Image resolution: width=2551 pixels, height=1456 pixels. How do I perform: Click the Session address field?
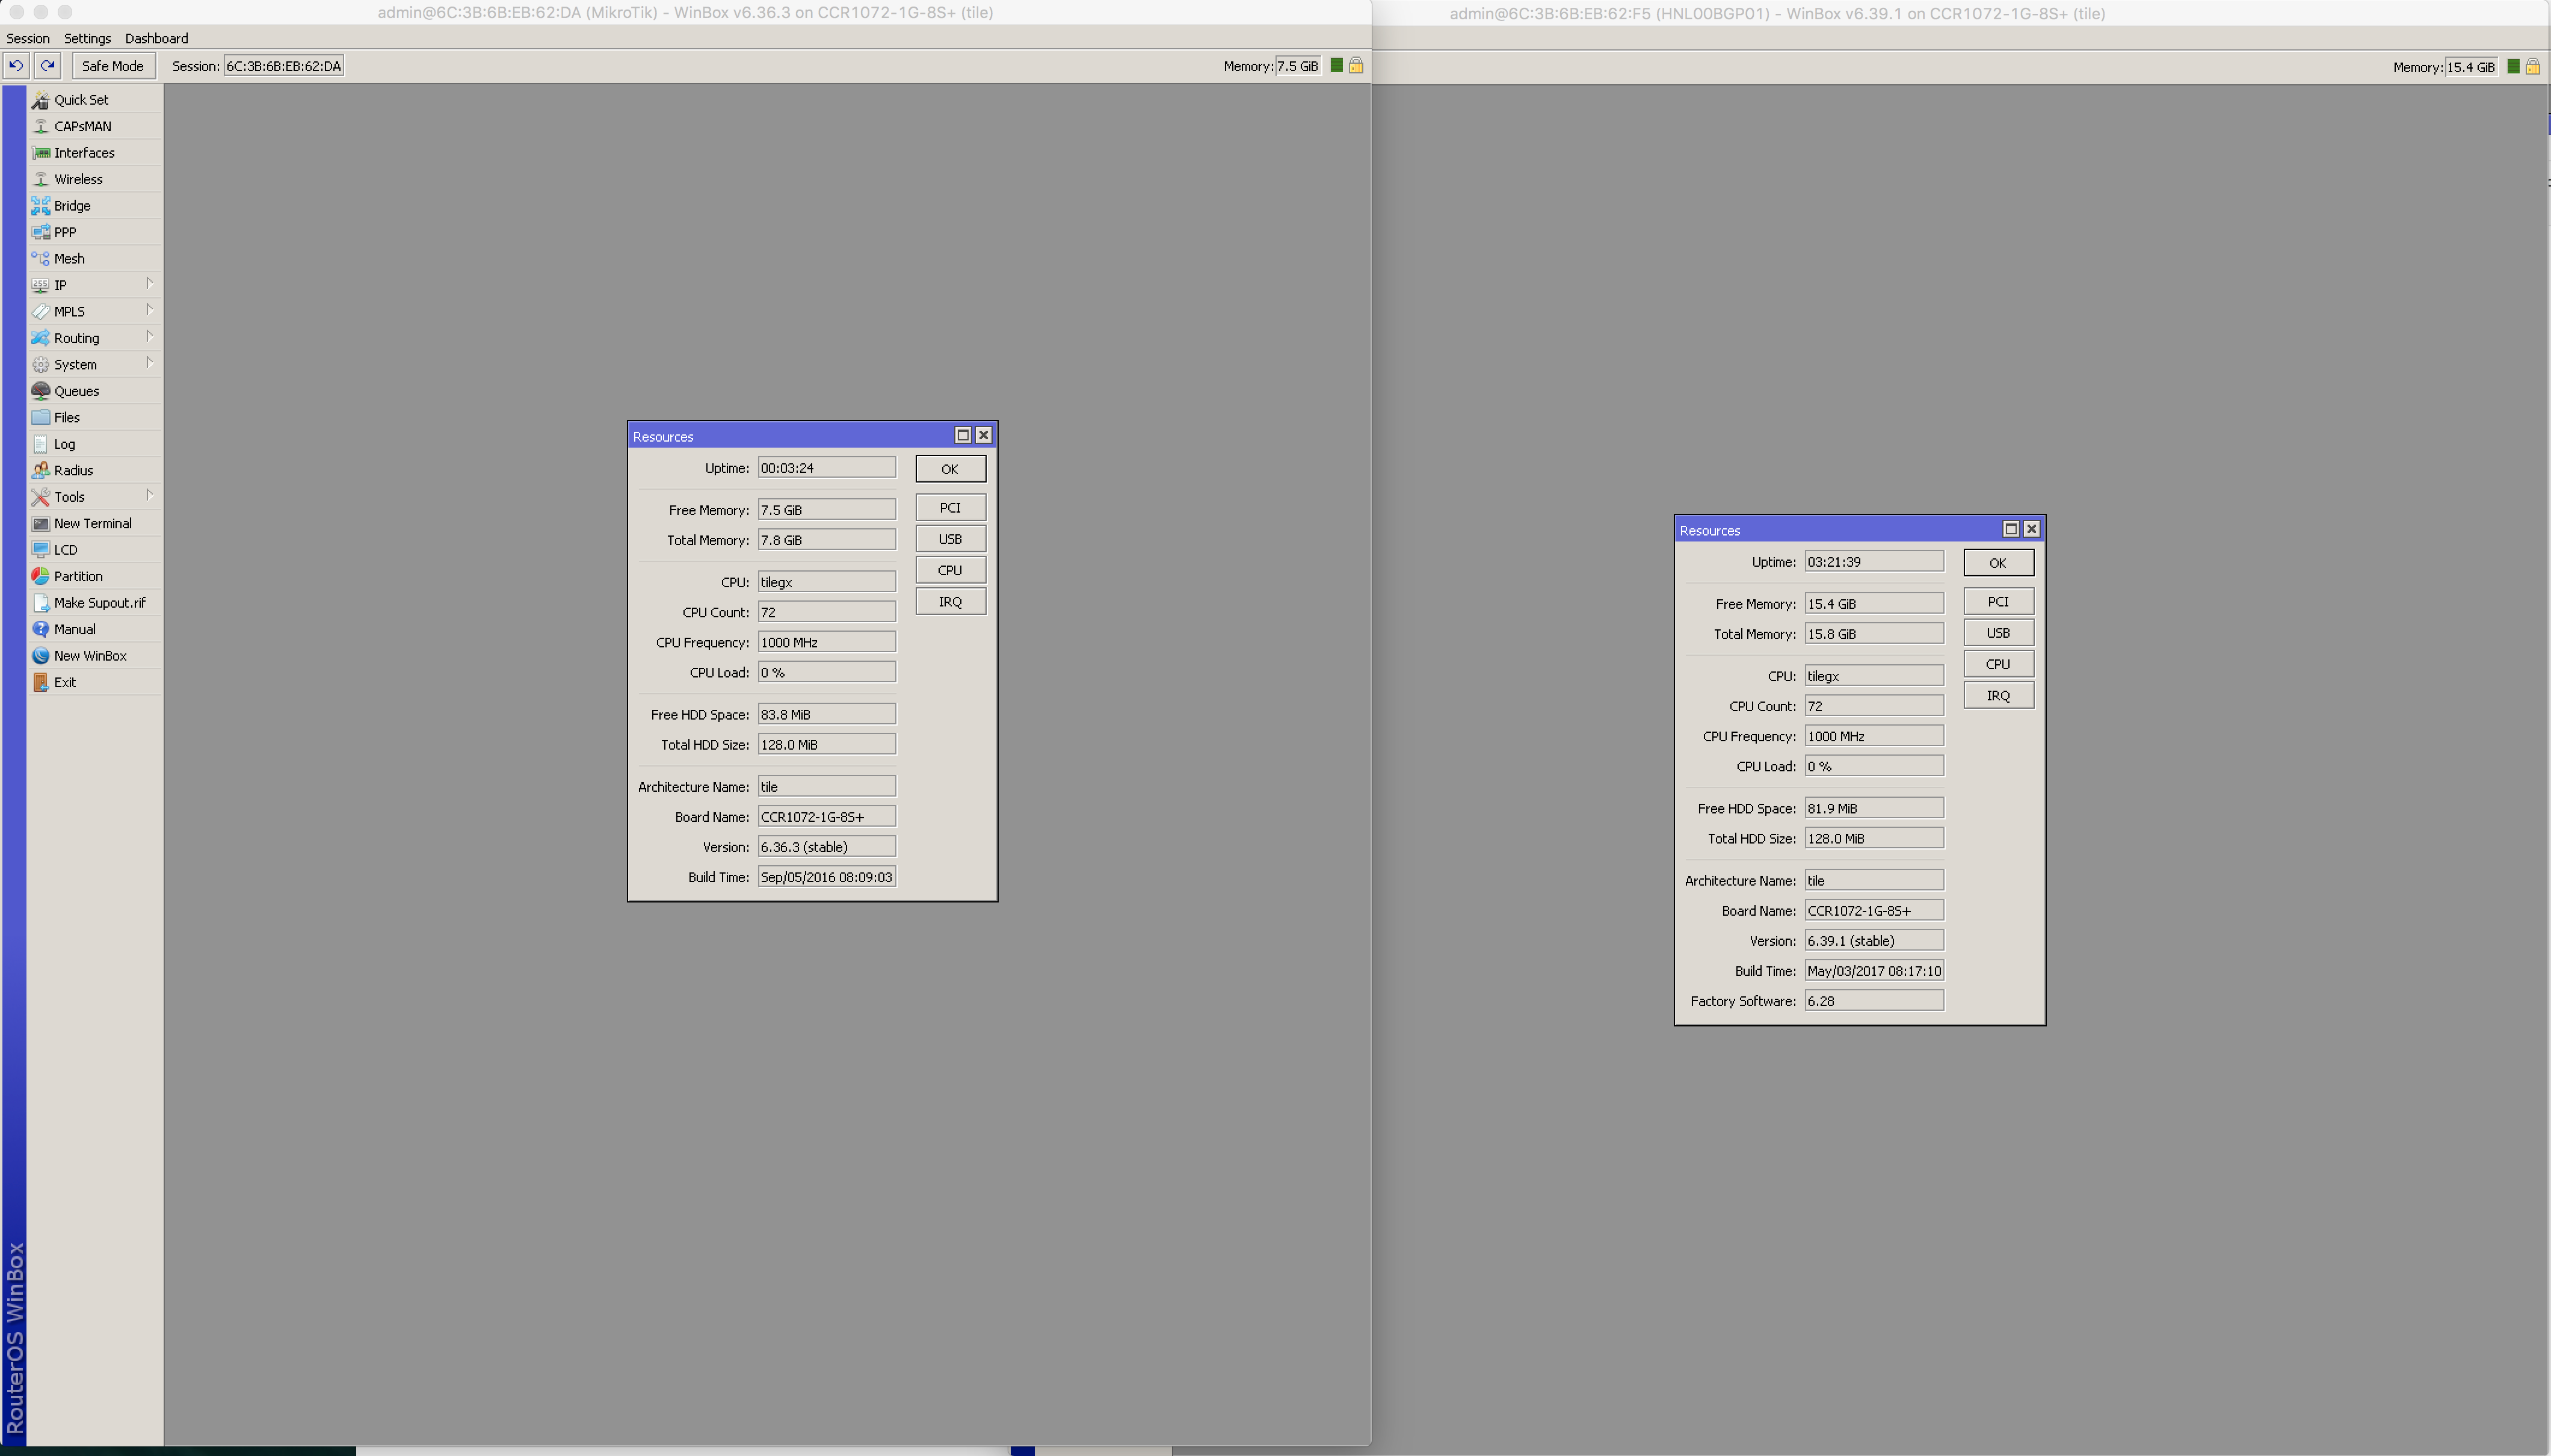(x=284, y=66)
